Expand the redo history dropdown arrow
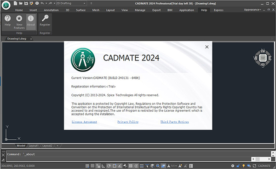The image size is (276, 169). (x=54, y=3)
